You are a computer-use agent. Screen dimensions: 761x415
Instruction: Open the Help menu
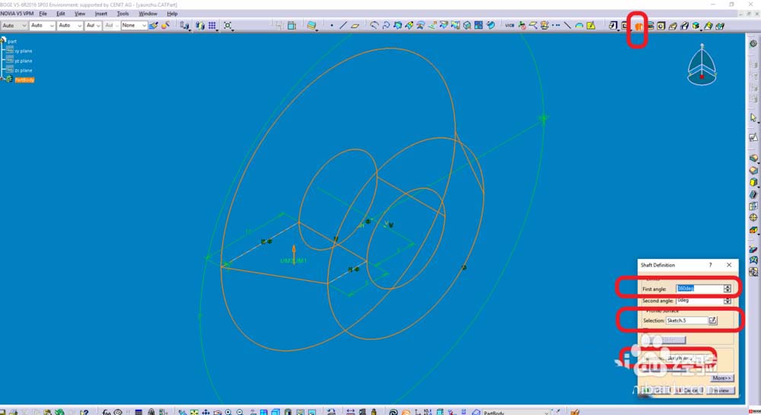pyautogui.click(x=172, y=14)
